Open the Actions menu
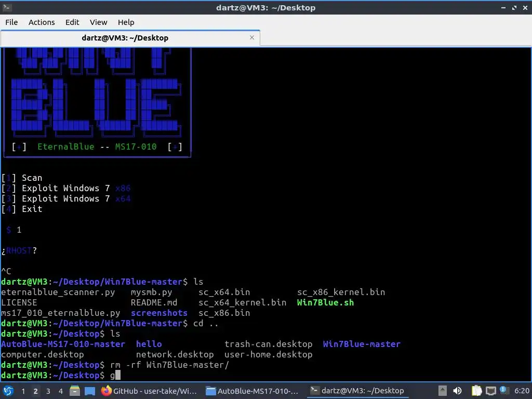 tap(42, 22)
